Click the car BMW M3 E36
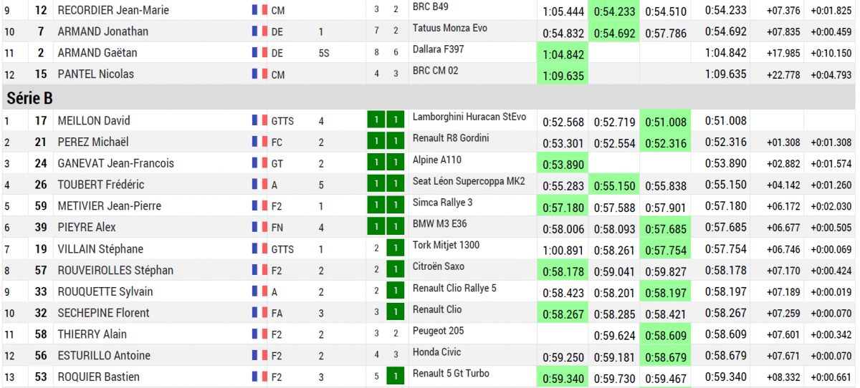The height and width of the screenshot is (388, 860). 439,223
